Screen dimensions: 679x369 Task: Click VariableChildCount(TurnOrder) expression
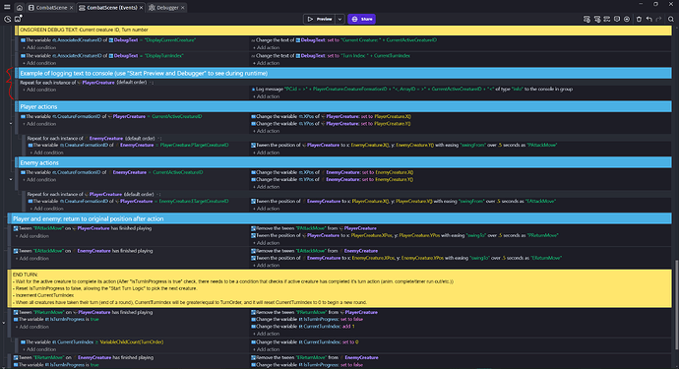tap(132, 342)
